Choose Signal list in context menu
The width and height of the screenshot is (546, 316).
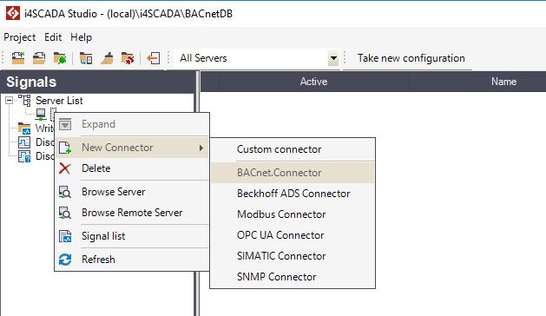pyautogui.click(x=132, y=236)
